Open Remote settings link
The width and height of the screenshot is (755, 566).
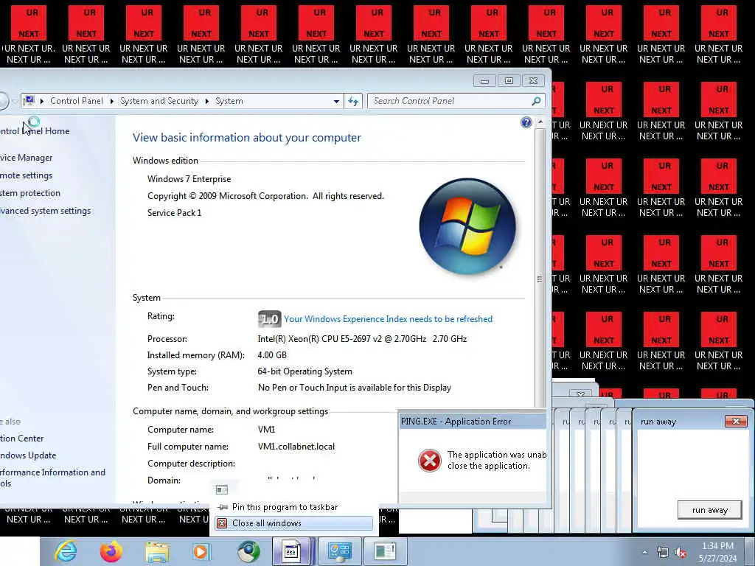[26, 175]
